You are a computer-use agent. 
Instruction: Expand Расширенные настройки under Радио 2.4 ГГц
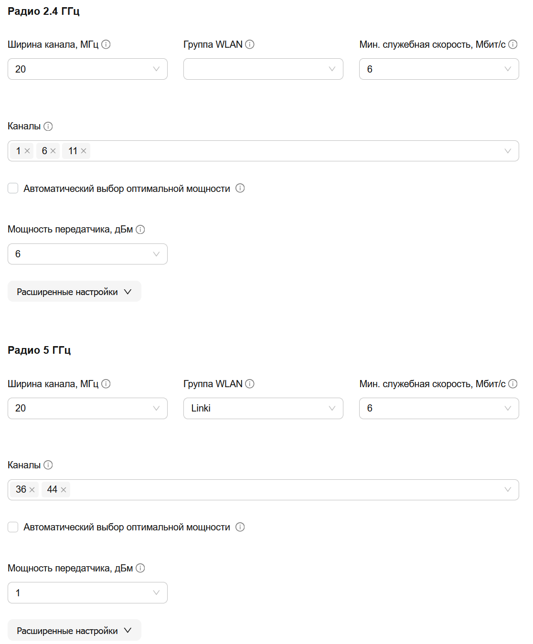tap(75, 292)
